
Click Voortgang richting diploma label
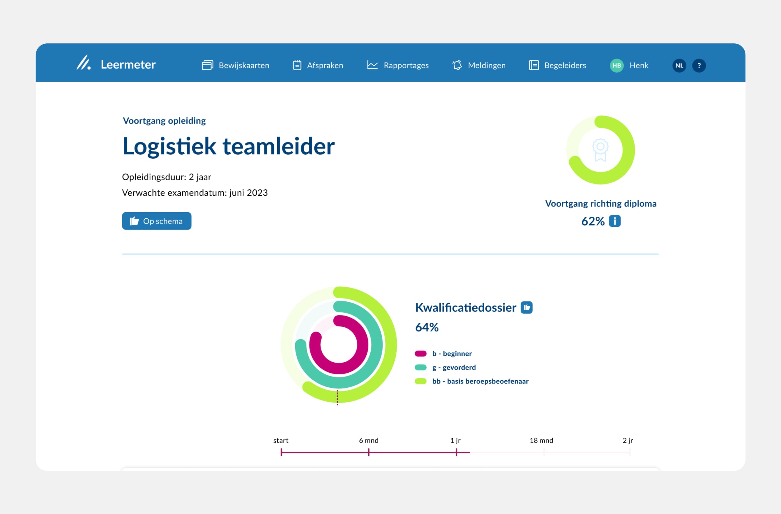coord(600,203)
